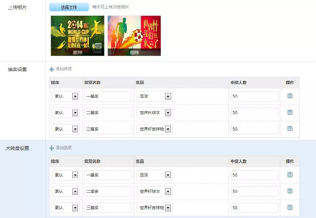Open 排序 dropdown for 一等奖 in 抽奖设置
Image resolution: width=316 pixels, height=218 pixels.
[66, 96]
